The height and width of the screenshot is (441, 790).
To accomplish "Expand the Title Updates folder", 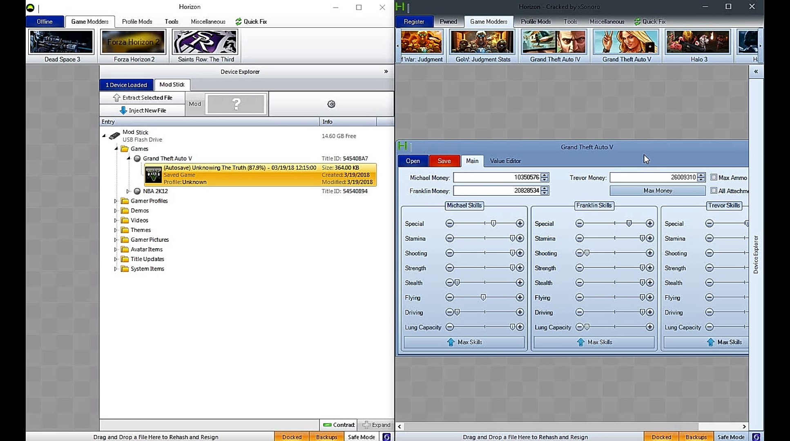I will 116,259.
